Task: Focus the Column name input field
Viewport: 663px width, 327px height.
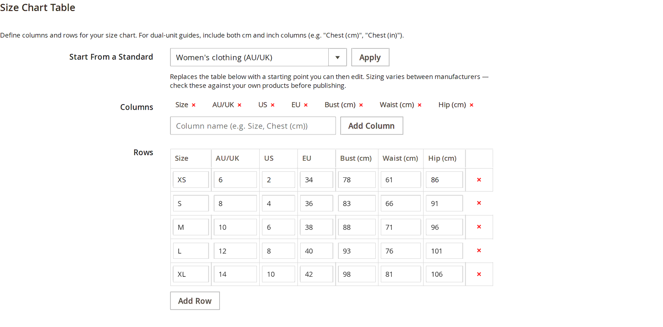Action: [x=253, y=126]
